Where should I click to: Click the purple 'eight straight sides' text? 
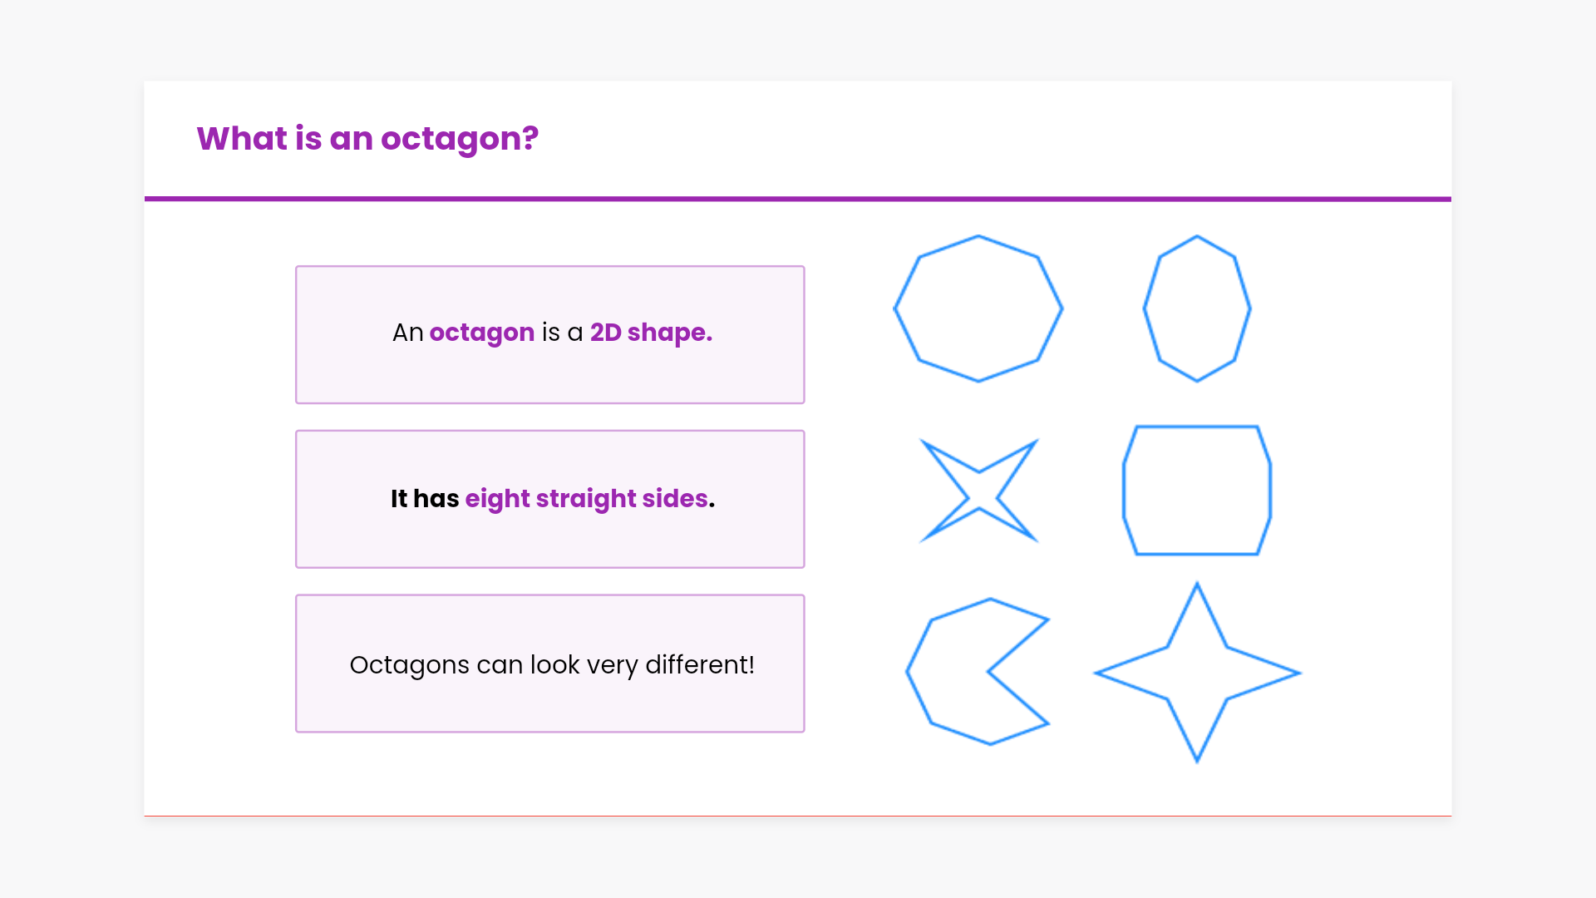click(586, 499)
